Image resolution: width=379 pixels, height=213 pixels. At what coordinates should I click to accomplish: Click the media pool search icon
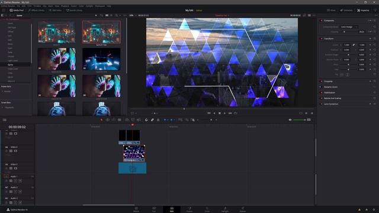pos(117,15)
